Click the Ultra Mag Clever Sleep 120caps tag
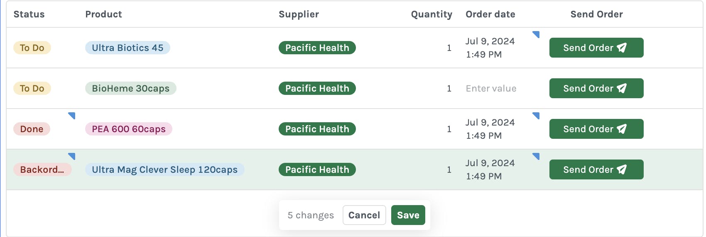706x237 pixels. point(164,169)
